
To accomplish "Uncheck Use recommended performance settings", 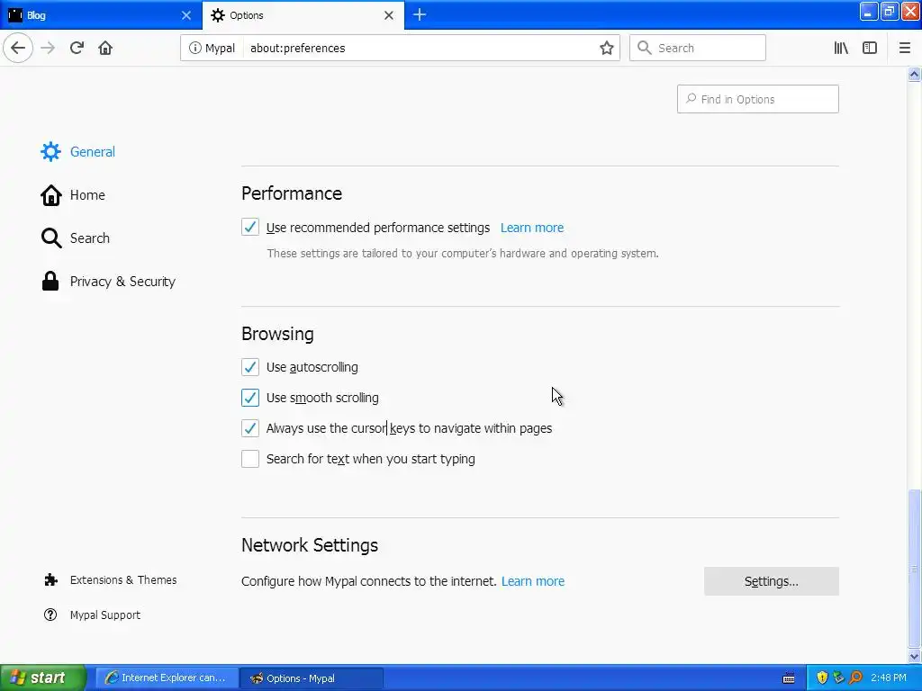I will tap(250, 227).
